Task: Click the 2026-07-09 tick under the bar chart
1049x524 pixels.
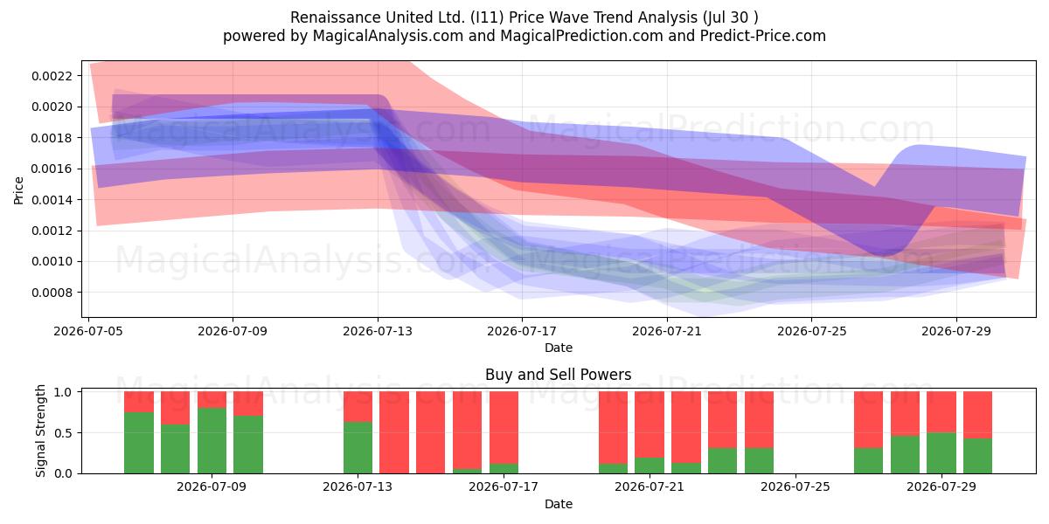Action: click(x=212, y=487)
